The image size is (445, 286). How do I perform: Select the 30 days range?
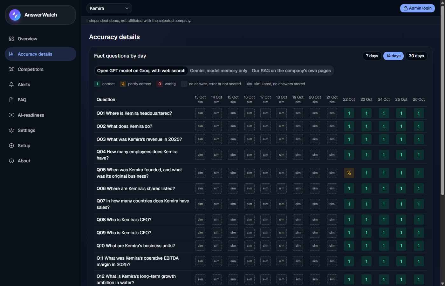(416, 56)
